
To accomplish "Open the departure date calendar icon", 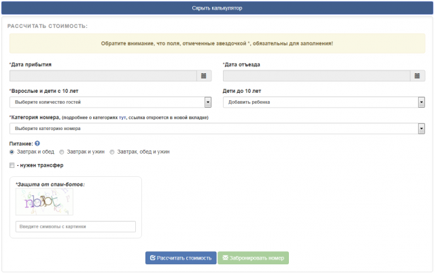I will coord(417,76).
